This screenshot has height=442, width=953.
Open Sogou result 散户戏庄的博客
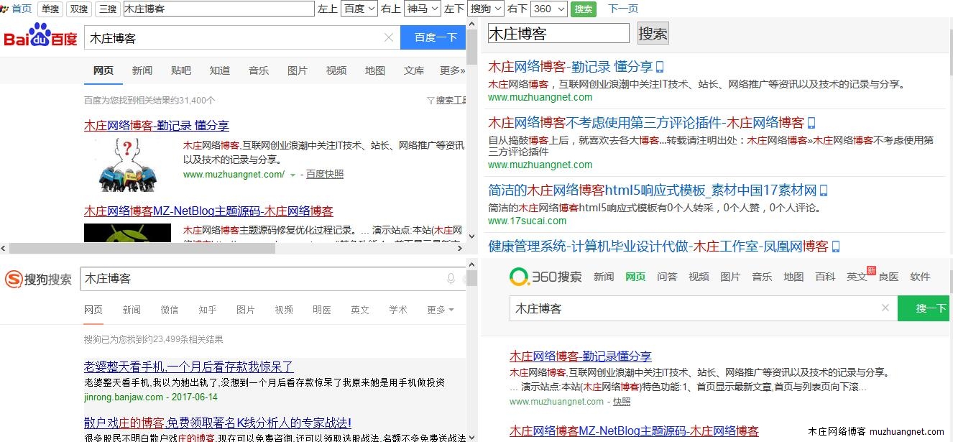[218, 423]
